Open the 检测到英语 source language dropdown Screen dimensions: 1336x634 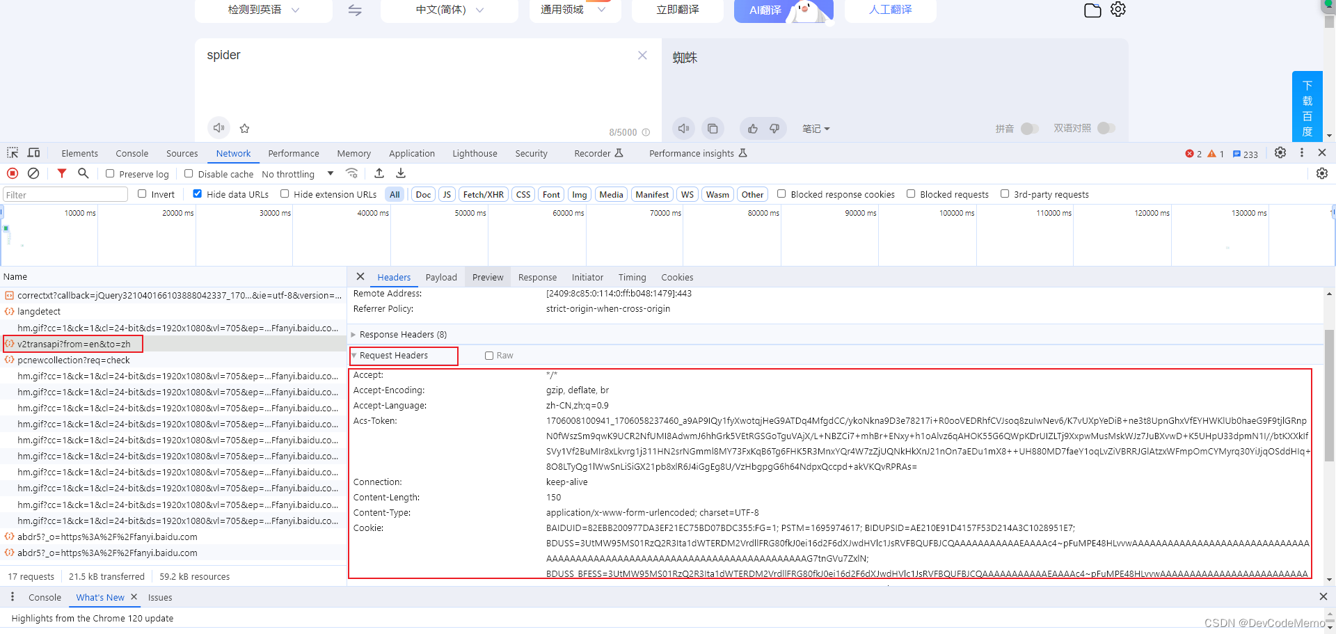(x=264, y=10)
